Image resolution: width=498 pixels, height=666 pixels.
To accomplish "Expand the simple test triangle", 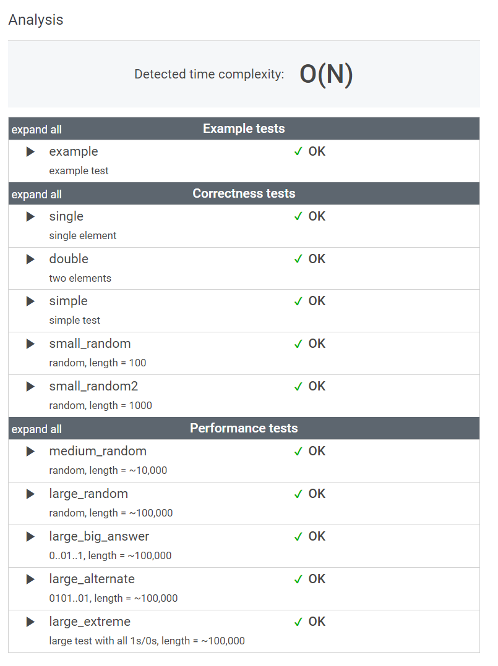I will [x=30, y=301].
